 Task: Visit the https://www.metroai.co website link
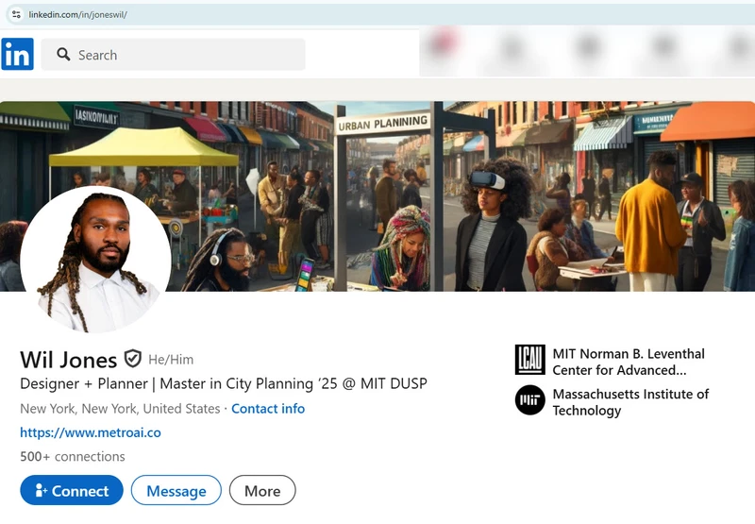tap(91, 432)
